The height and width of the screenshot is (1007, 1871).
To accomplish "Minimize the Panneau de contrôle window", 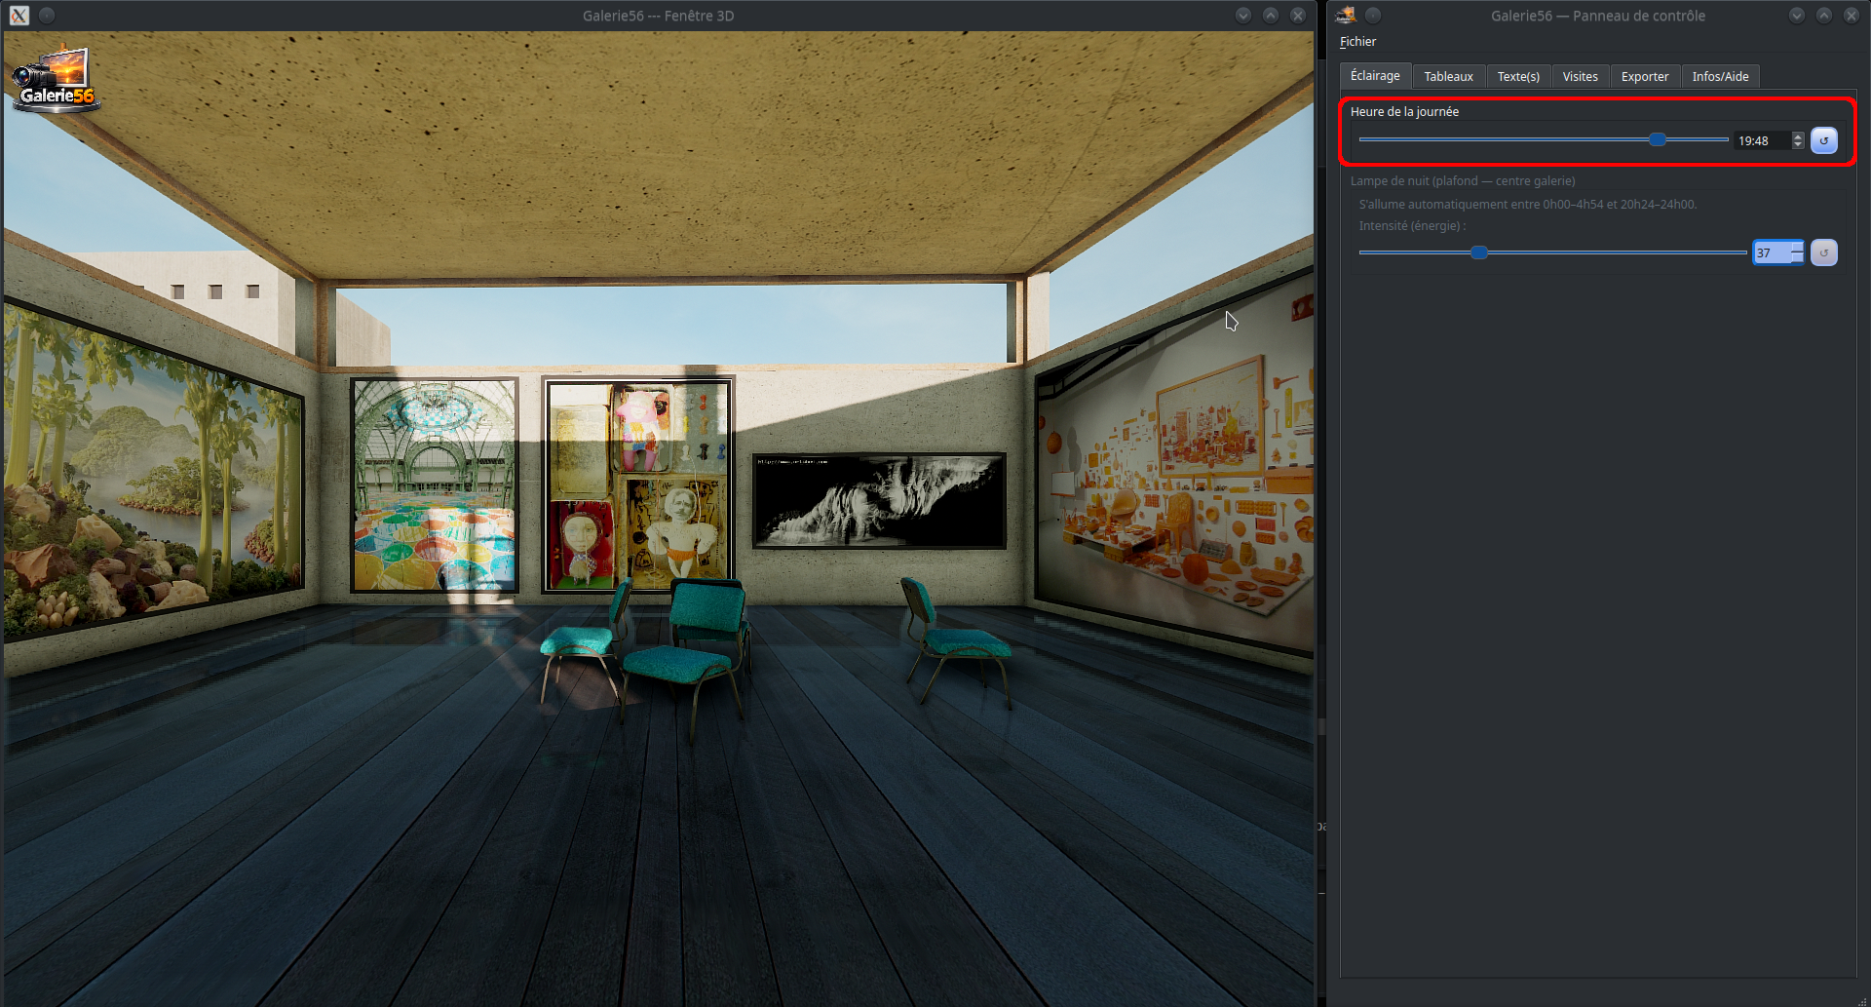I will 1797,15.
